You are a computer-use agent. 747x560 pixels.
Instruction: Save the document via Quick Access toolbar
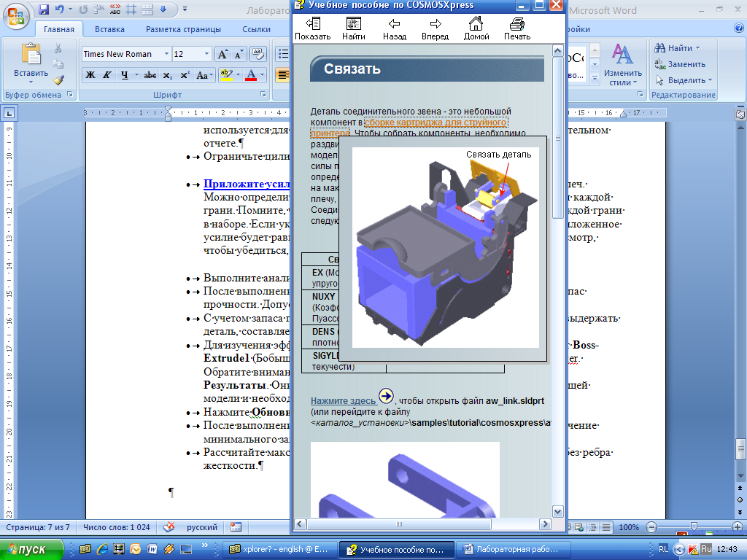pos(43,9)
